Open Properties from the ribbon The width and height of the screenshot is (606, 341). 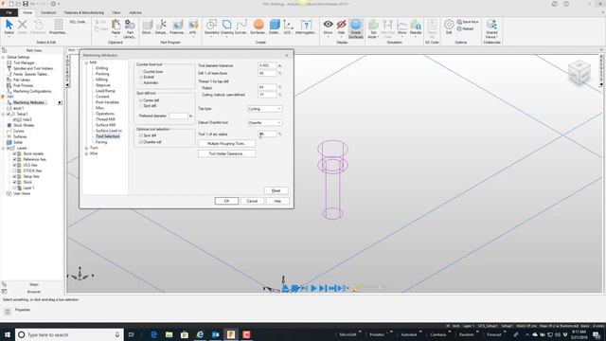58,27
